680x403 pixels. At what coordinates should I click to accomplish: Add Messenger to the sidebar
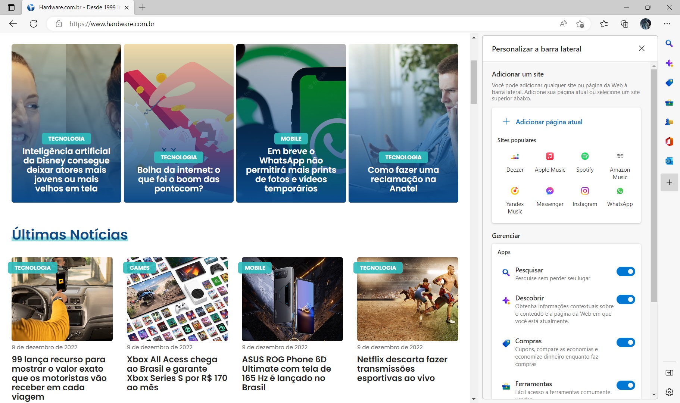point(550,197)
